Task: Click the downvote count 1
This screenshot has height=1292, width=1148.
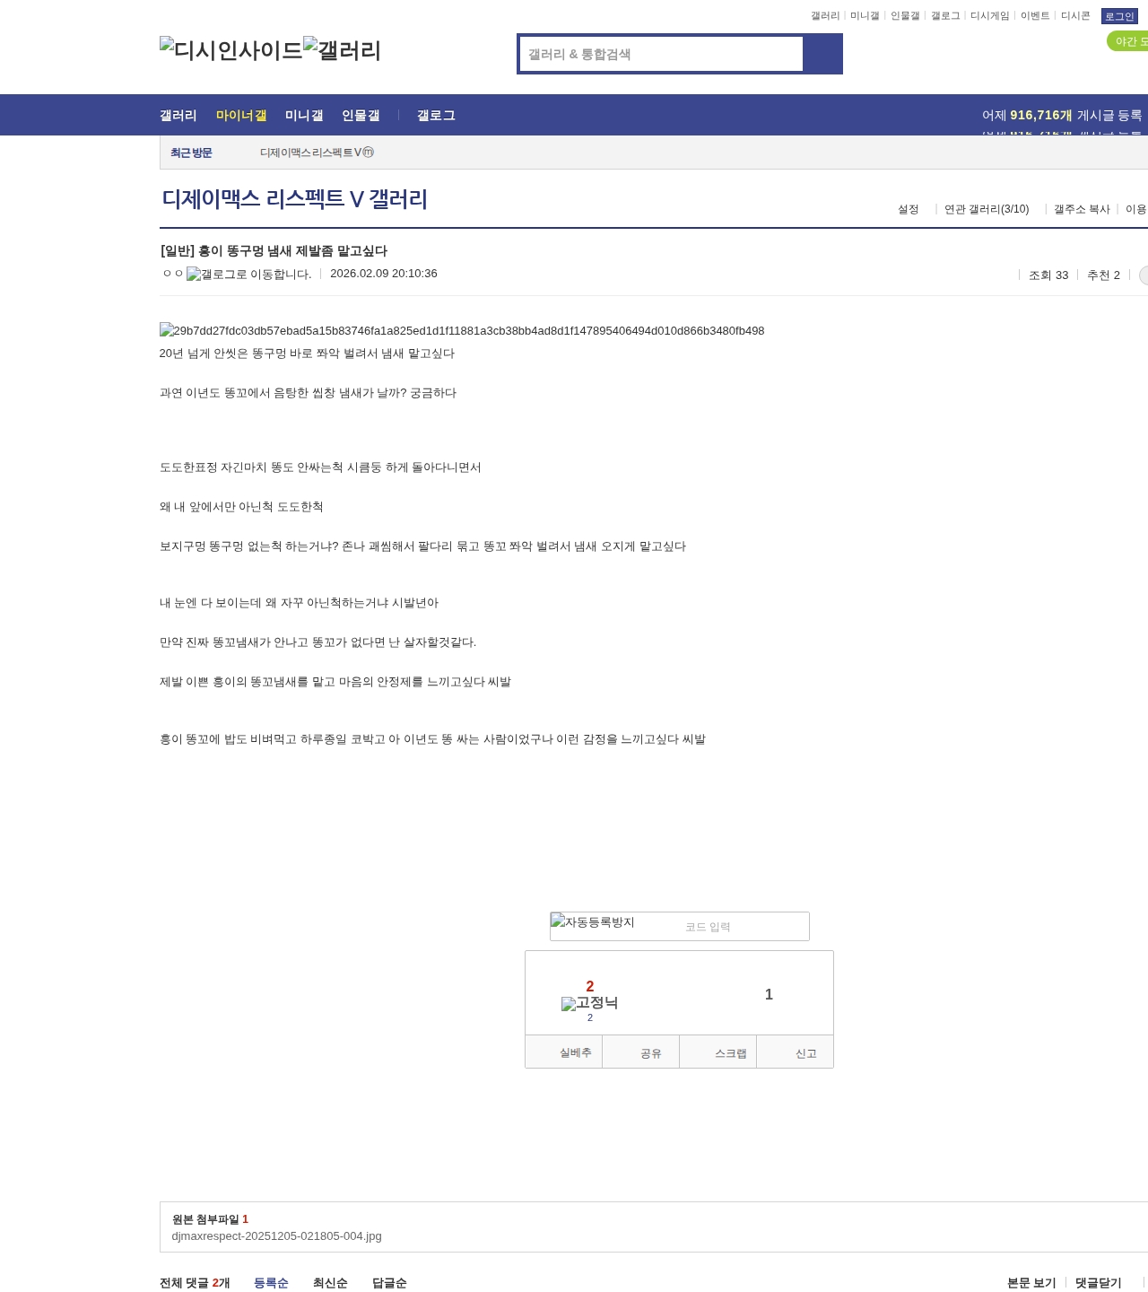Action: (x=769, y=994)
